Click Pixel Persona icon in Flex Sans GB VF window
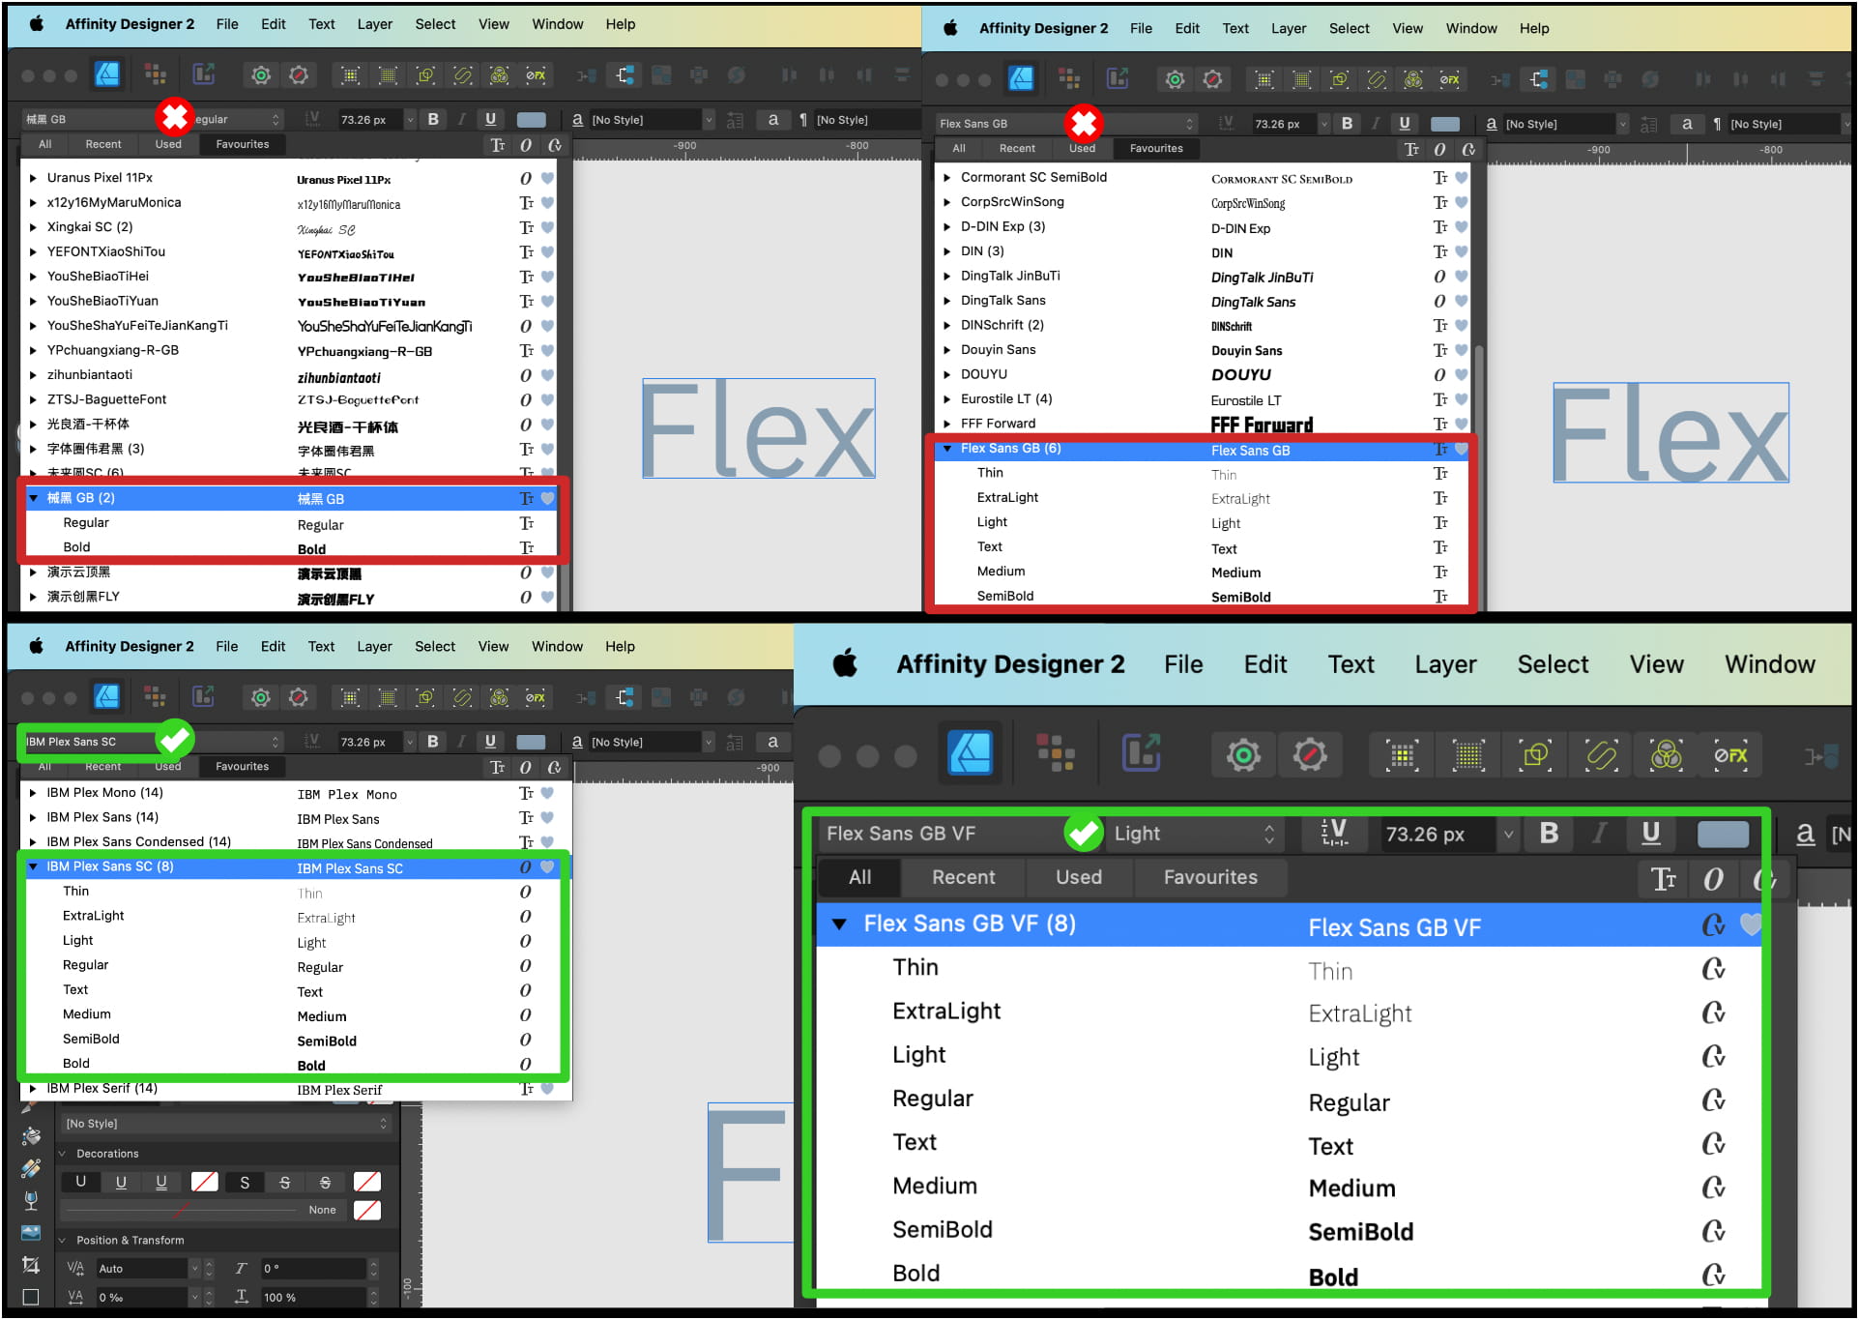Image resolution: width=1859 pixels, height=1320 pixels. pyautogui.click(x=1056, y=752)
